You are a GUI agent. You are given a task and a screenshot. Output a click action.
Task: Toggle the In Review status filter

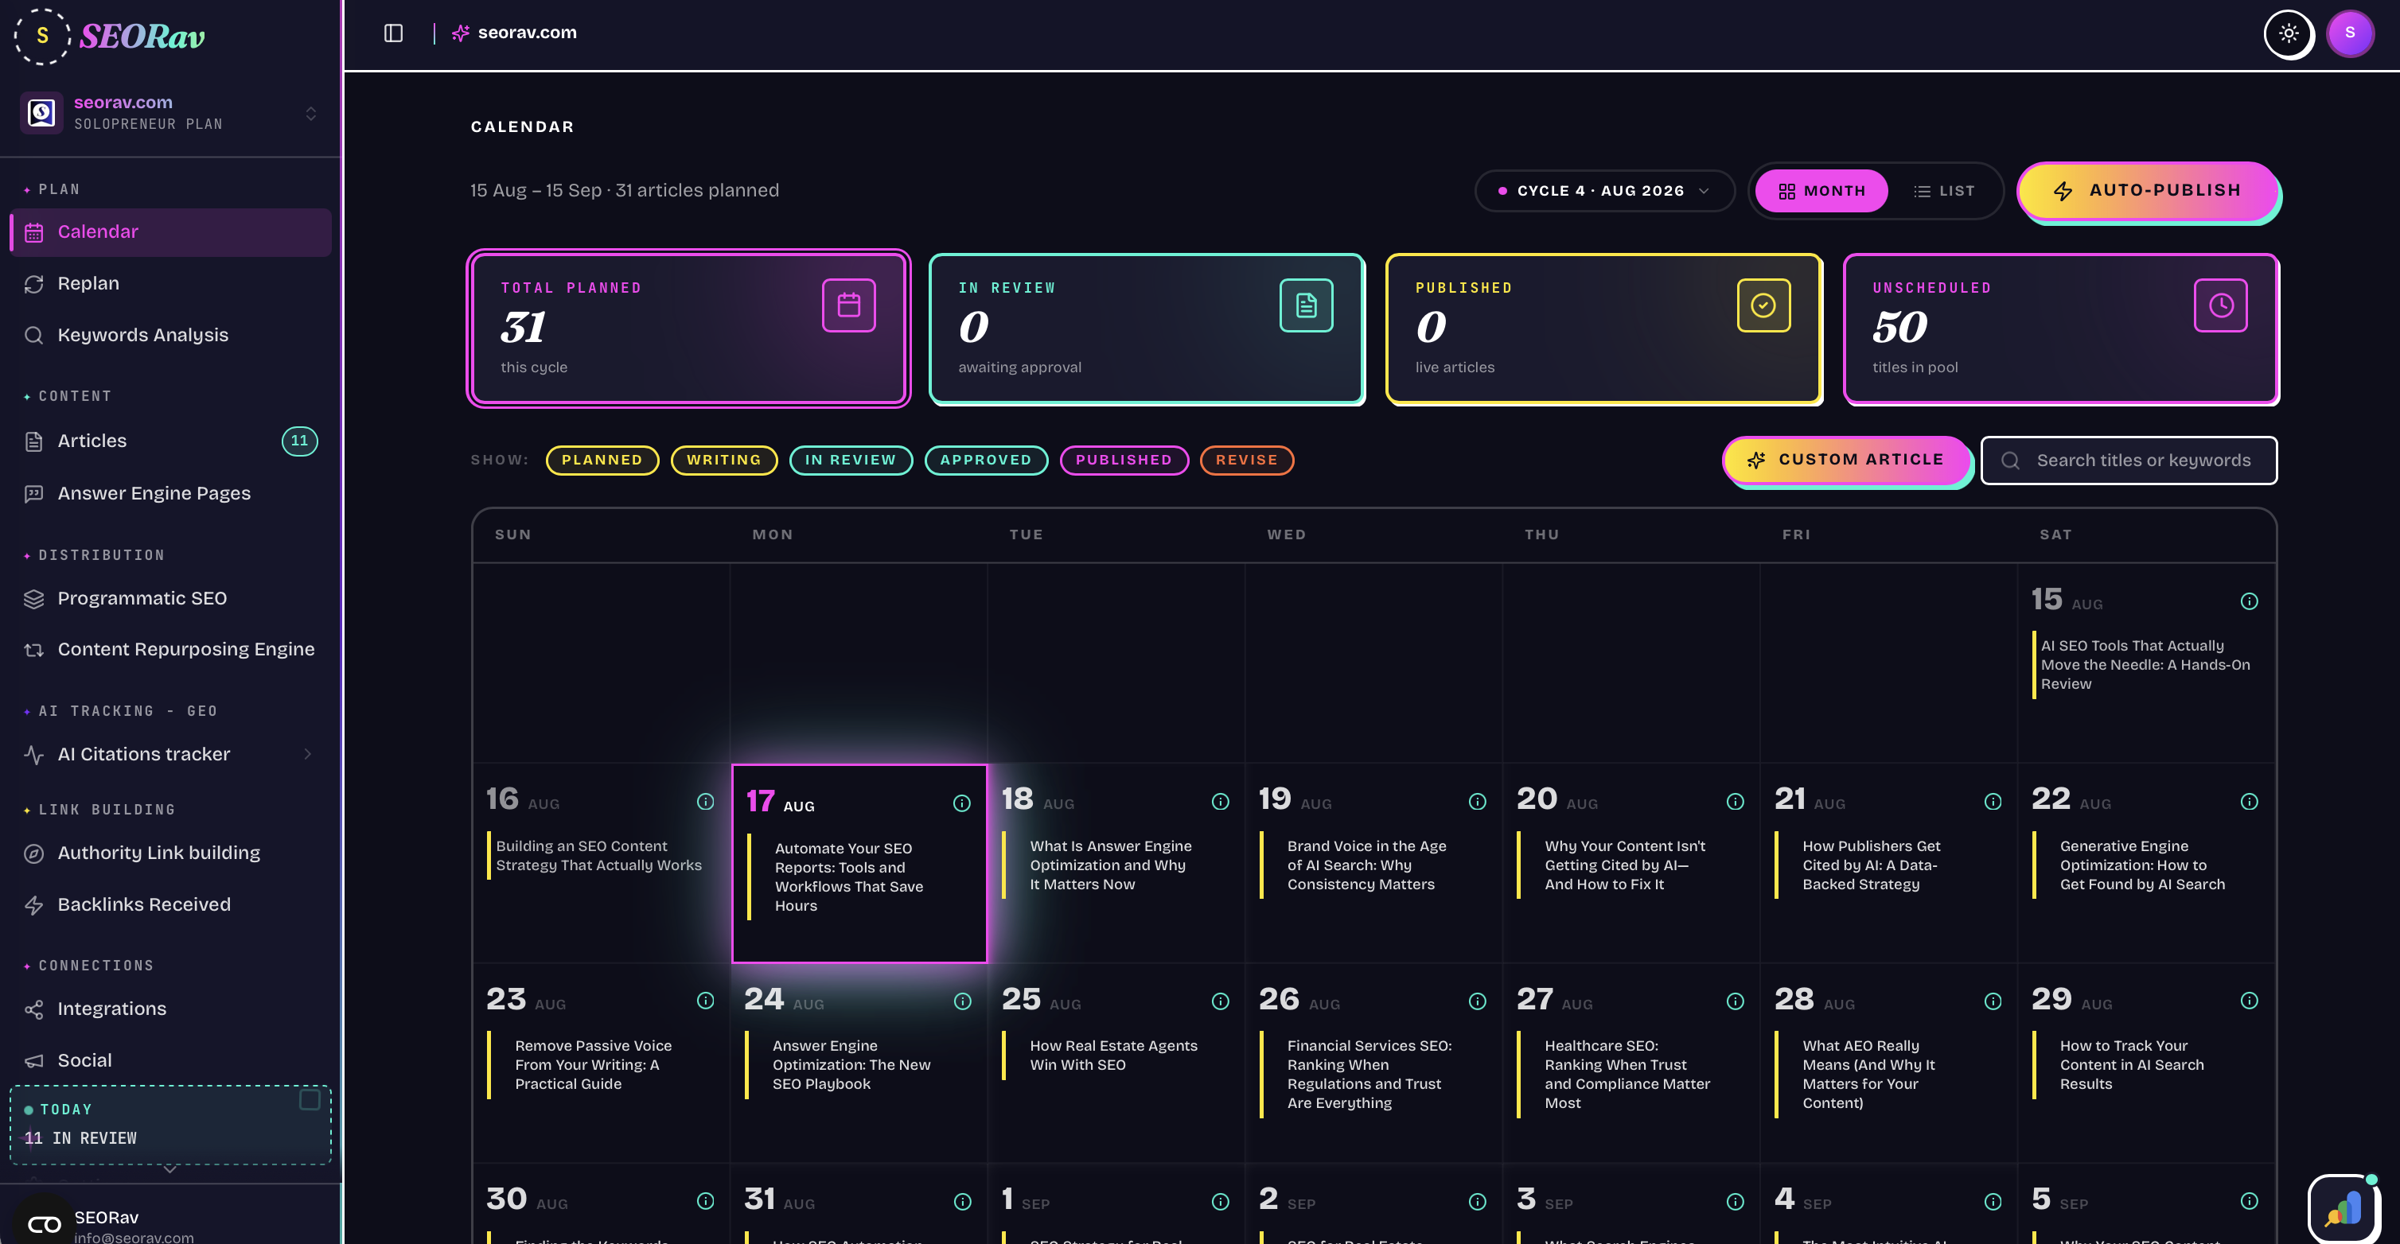tap(851, 460)
